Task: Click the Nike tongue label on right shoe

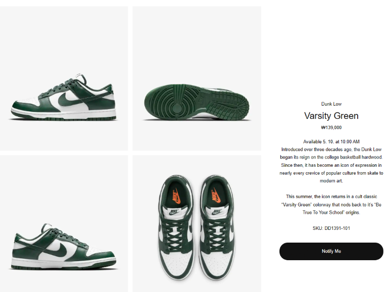Action: pyautogui.click(x=217, y=212)
